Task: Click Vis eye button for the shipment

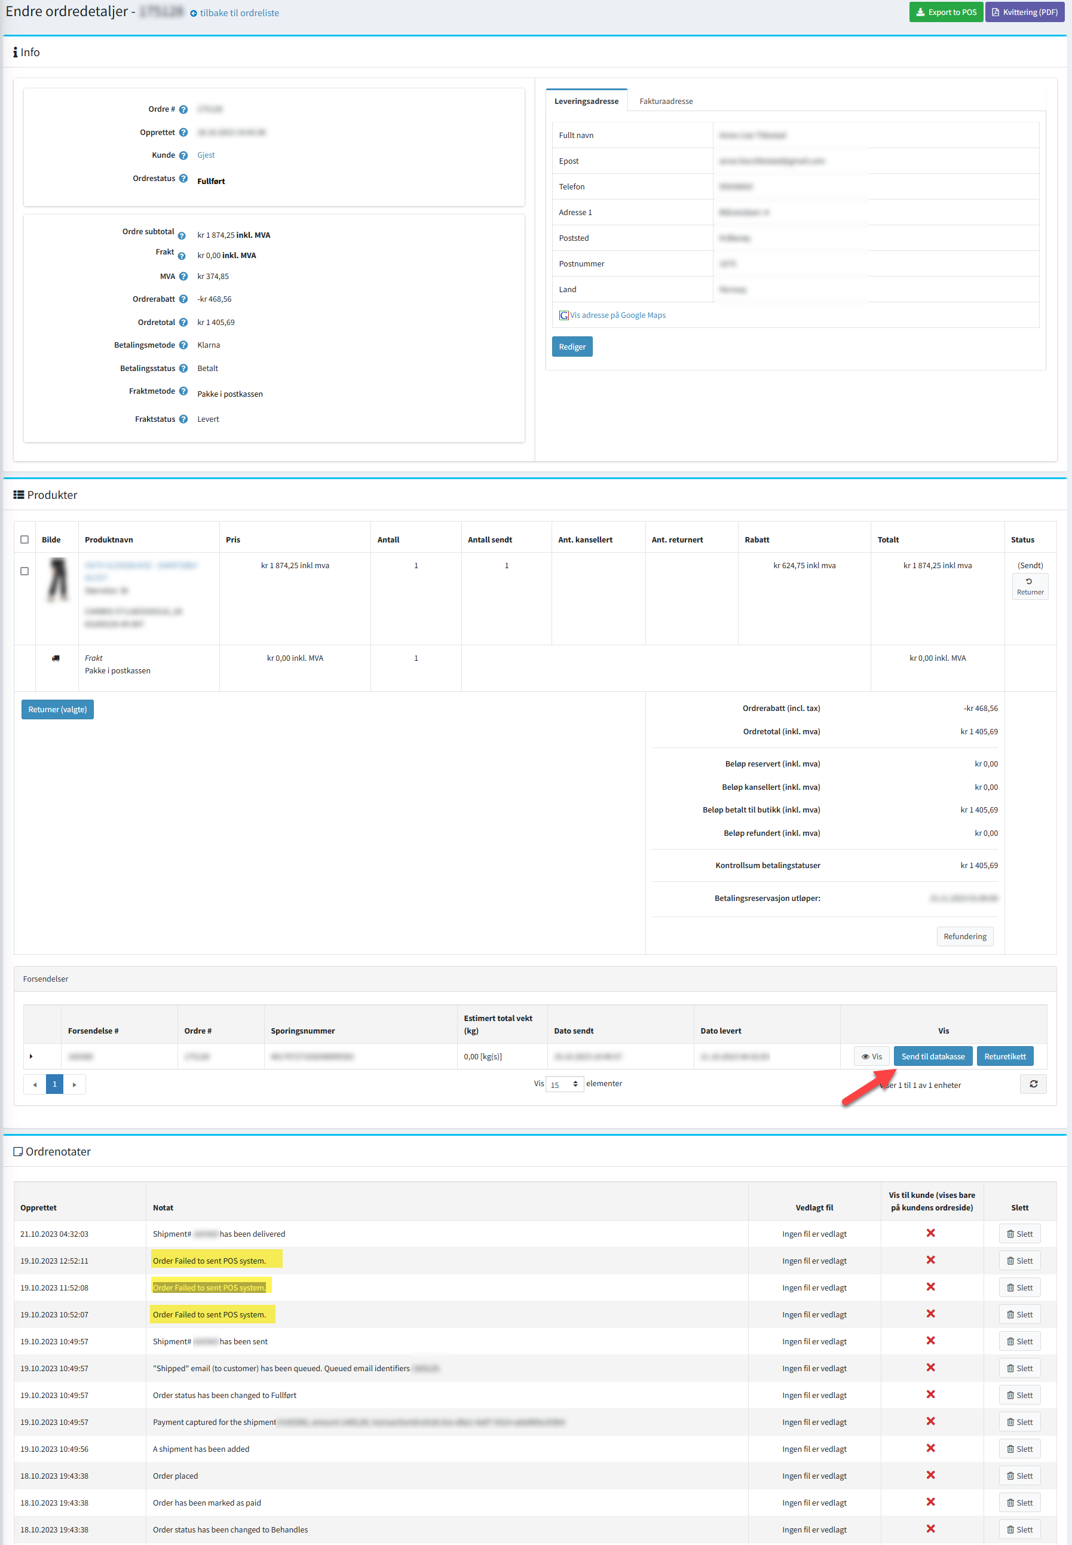Action: click(871, 1056)
